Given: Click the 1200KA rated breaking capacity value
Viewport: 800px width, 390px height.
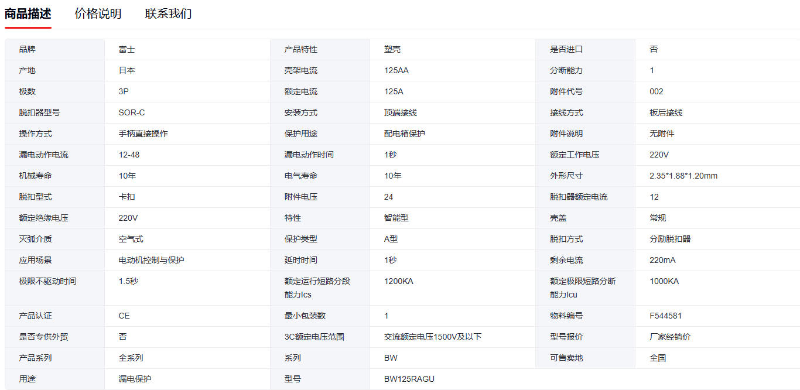Looking at the screenshot, I should click(398, 281).
